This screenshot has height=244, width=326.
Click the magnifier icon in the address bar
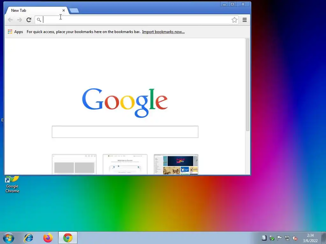[x=39, y=20]
